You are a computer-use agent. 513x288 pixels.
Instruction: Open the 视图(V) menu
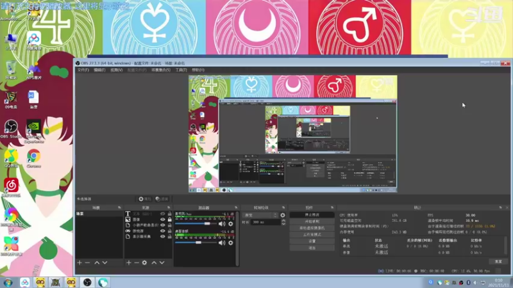pyautogui.click(x=117, y=70)
